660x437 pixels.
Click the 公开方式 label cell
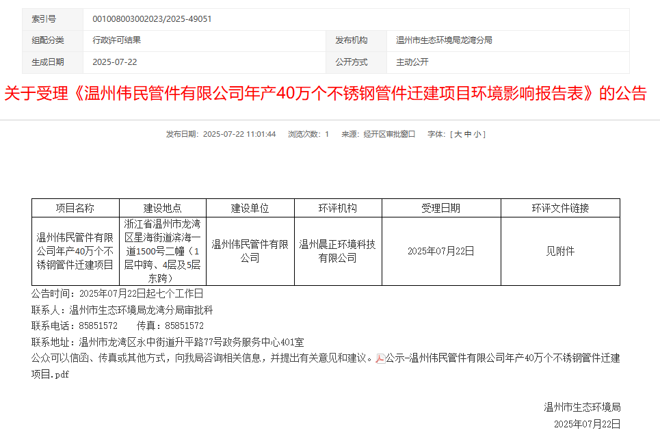(x=356, y=62)
